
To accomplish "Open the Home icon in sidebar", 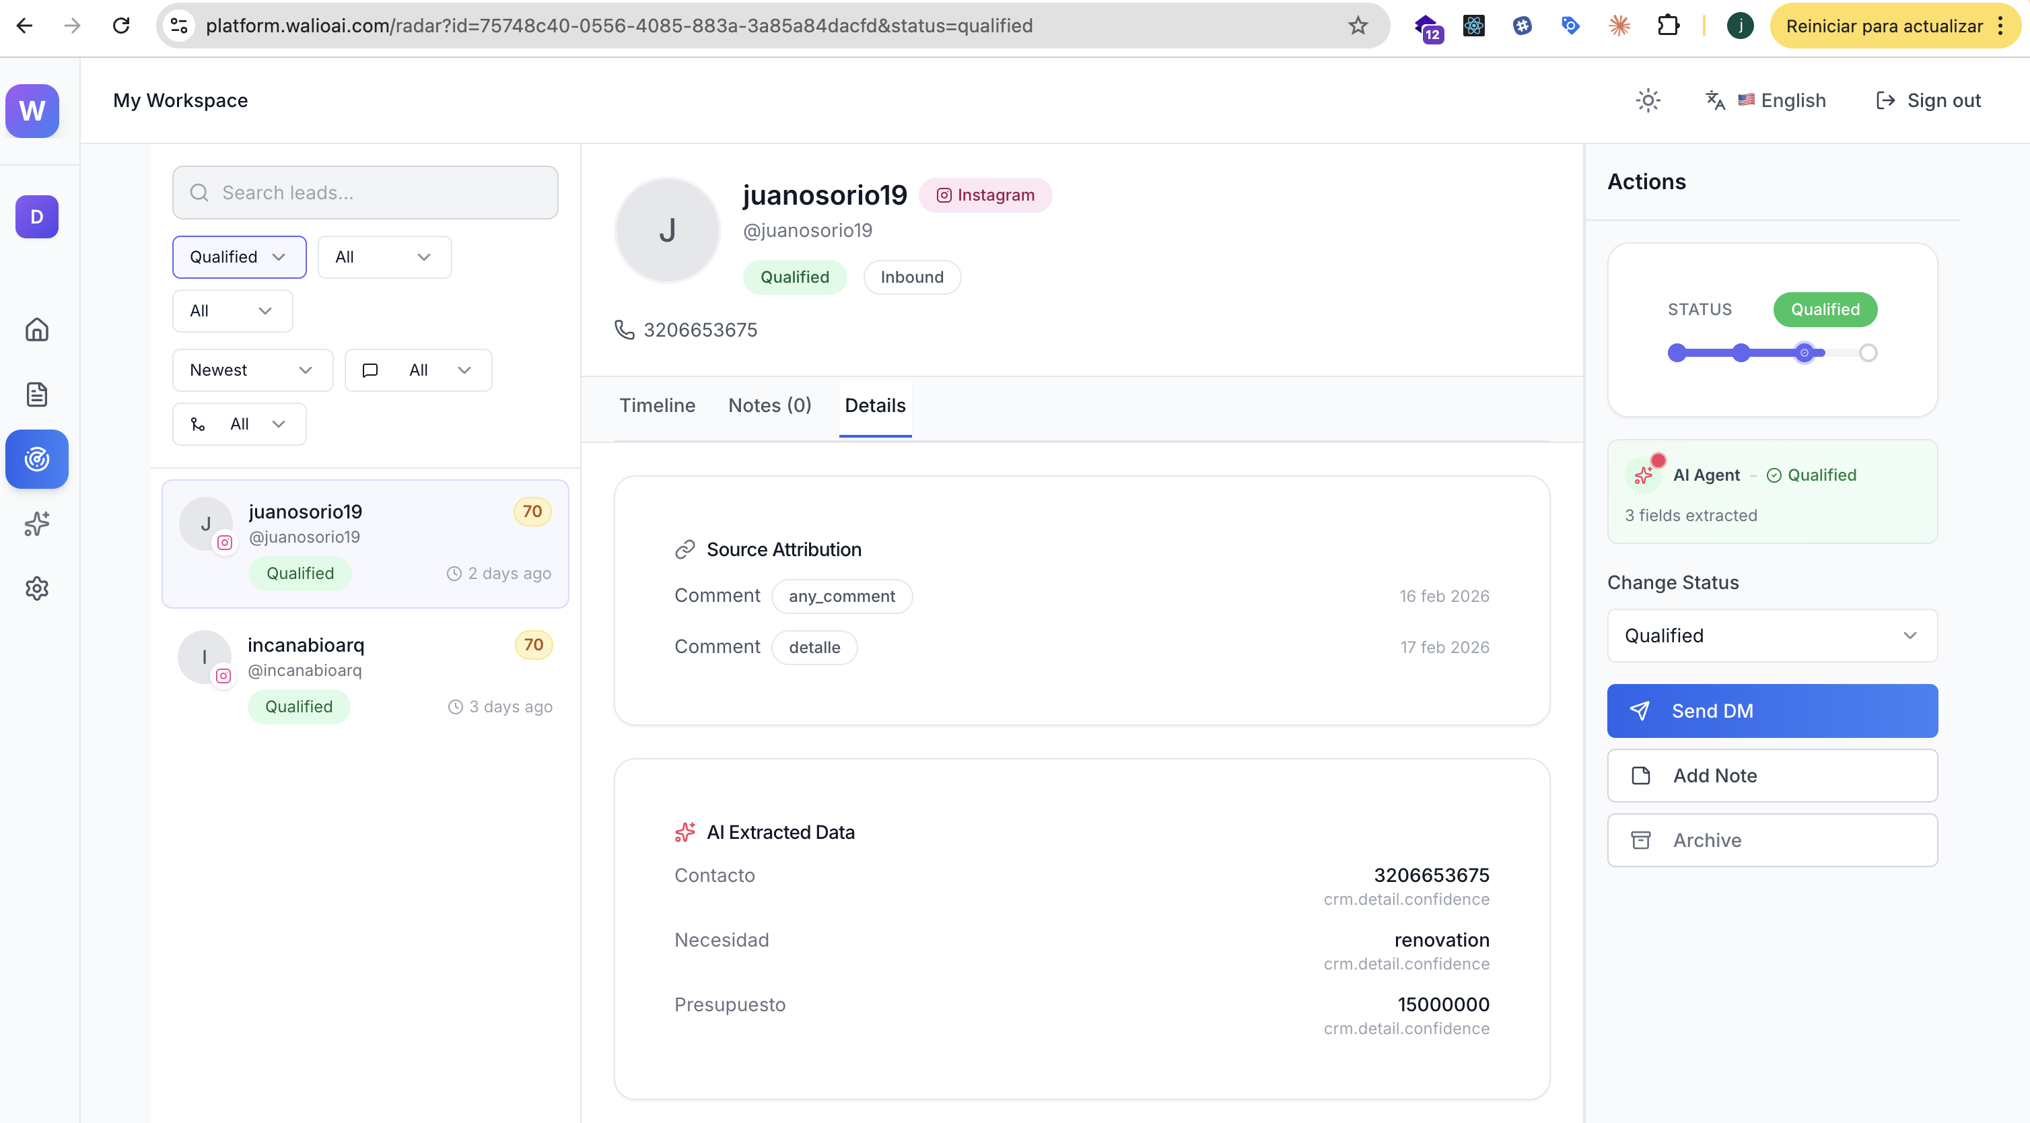I will [x=36, y=329].
